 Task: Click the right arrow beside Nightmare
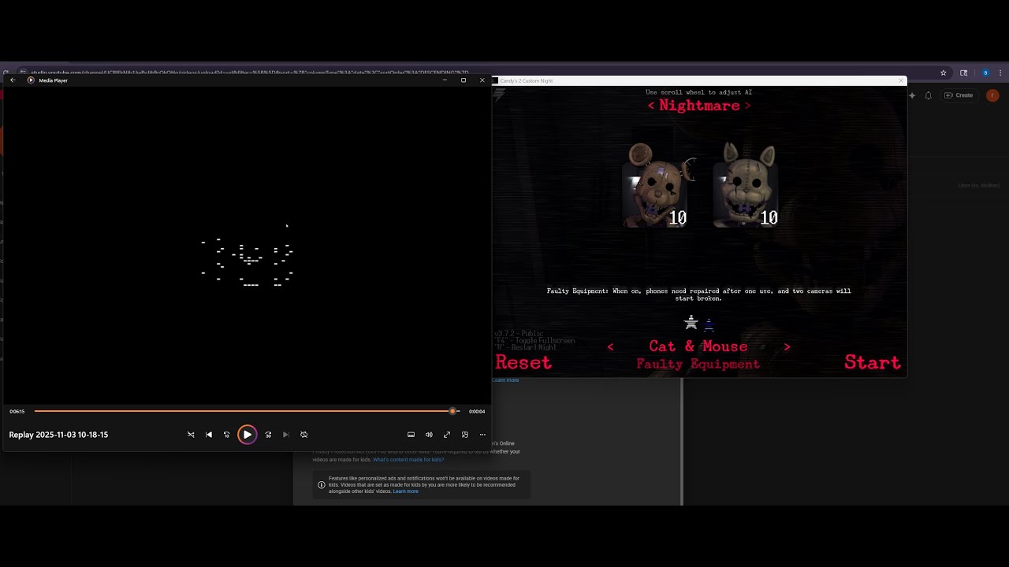pos(747,106)
